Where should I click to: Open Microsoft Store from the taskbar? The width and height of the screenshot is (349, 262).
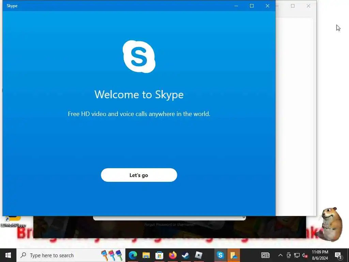159,255
